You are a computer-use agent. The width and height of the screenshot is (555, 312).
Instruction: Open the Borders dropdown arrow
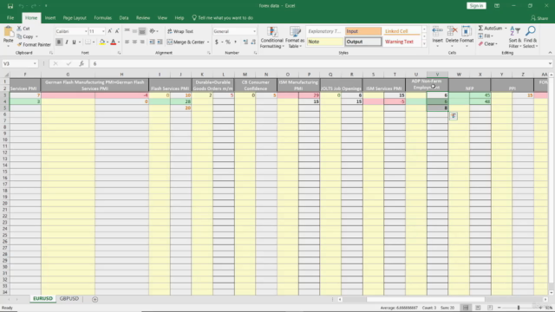pyautogui.click(x=94, y=42)
